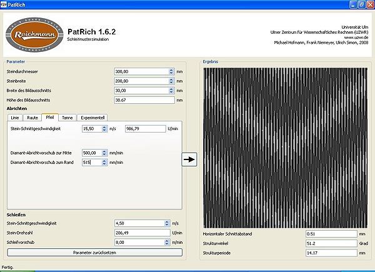
Task: Click the Höhe des Bildausschnitts field
Action: 145,99
